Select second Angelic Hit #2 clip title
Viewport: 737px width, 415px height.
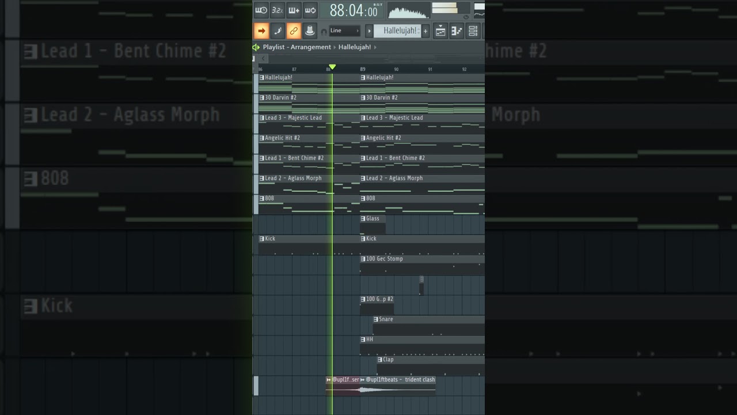point(383,138)
